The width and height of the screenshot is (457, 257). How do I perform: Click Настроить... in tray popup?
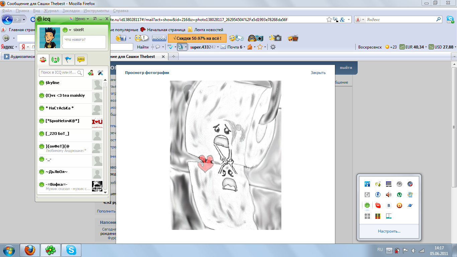(x=389, y=231)
